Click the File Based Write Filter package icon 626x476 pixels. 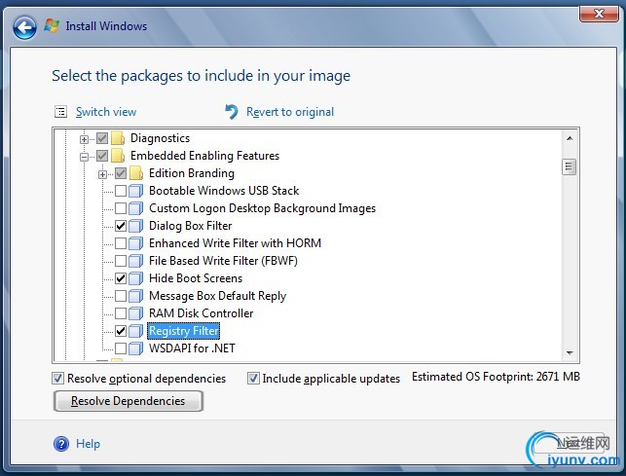(x=136, y=261)
